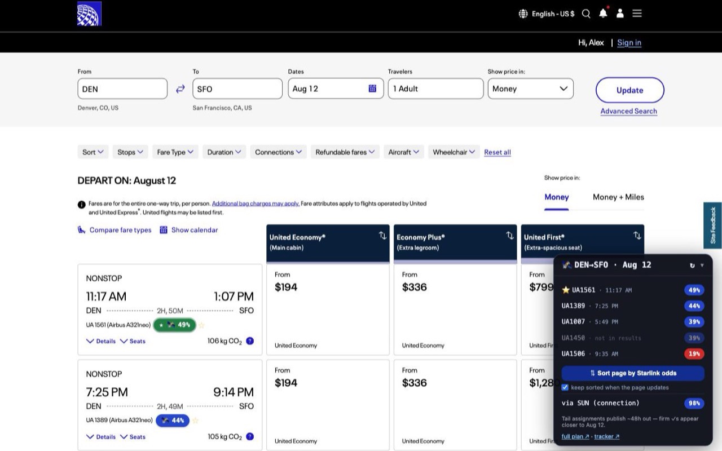
Task: Click the From airport field DEN
Action: [x=122, y=89]
